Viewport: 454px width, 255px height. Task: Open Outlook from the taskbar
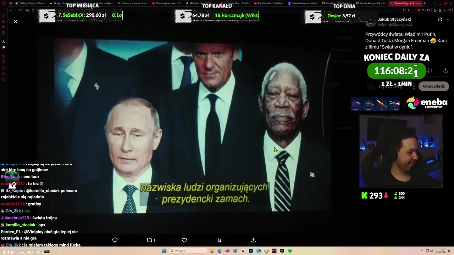click(x=259, y=251)
